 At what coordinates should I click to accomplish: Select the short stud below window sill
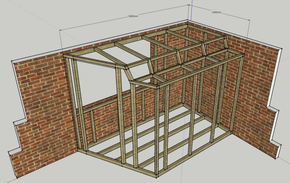pos(93,125)
